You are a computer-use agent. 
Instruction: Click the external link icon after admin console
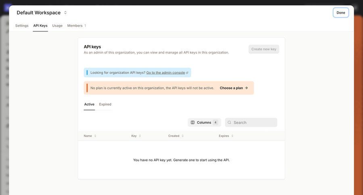187,73
